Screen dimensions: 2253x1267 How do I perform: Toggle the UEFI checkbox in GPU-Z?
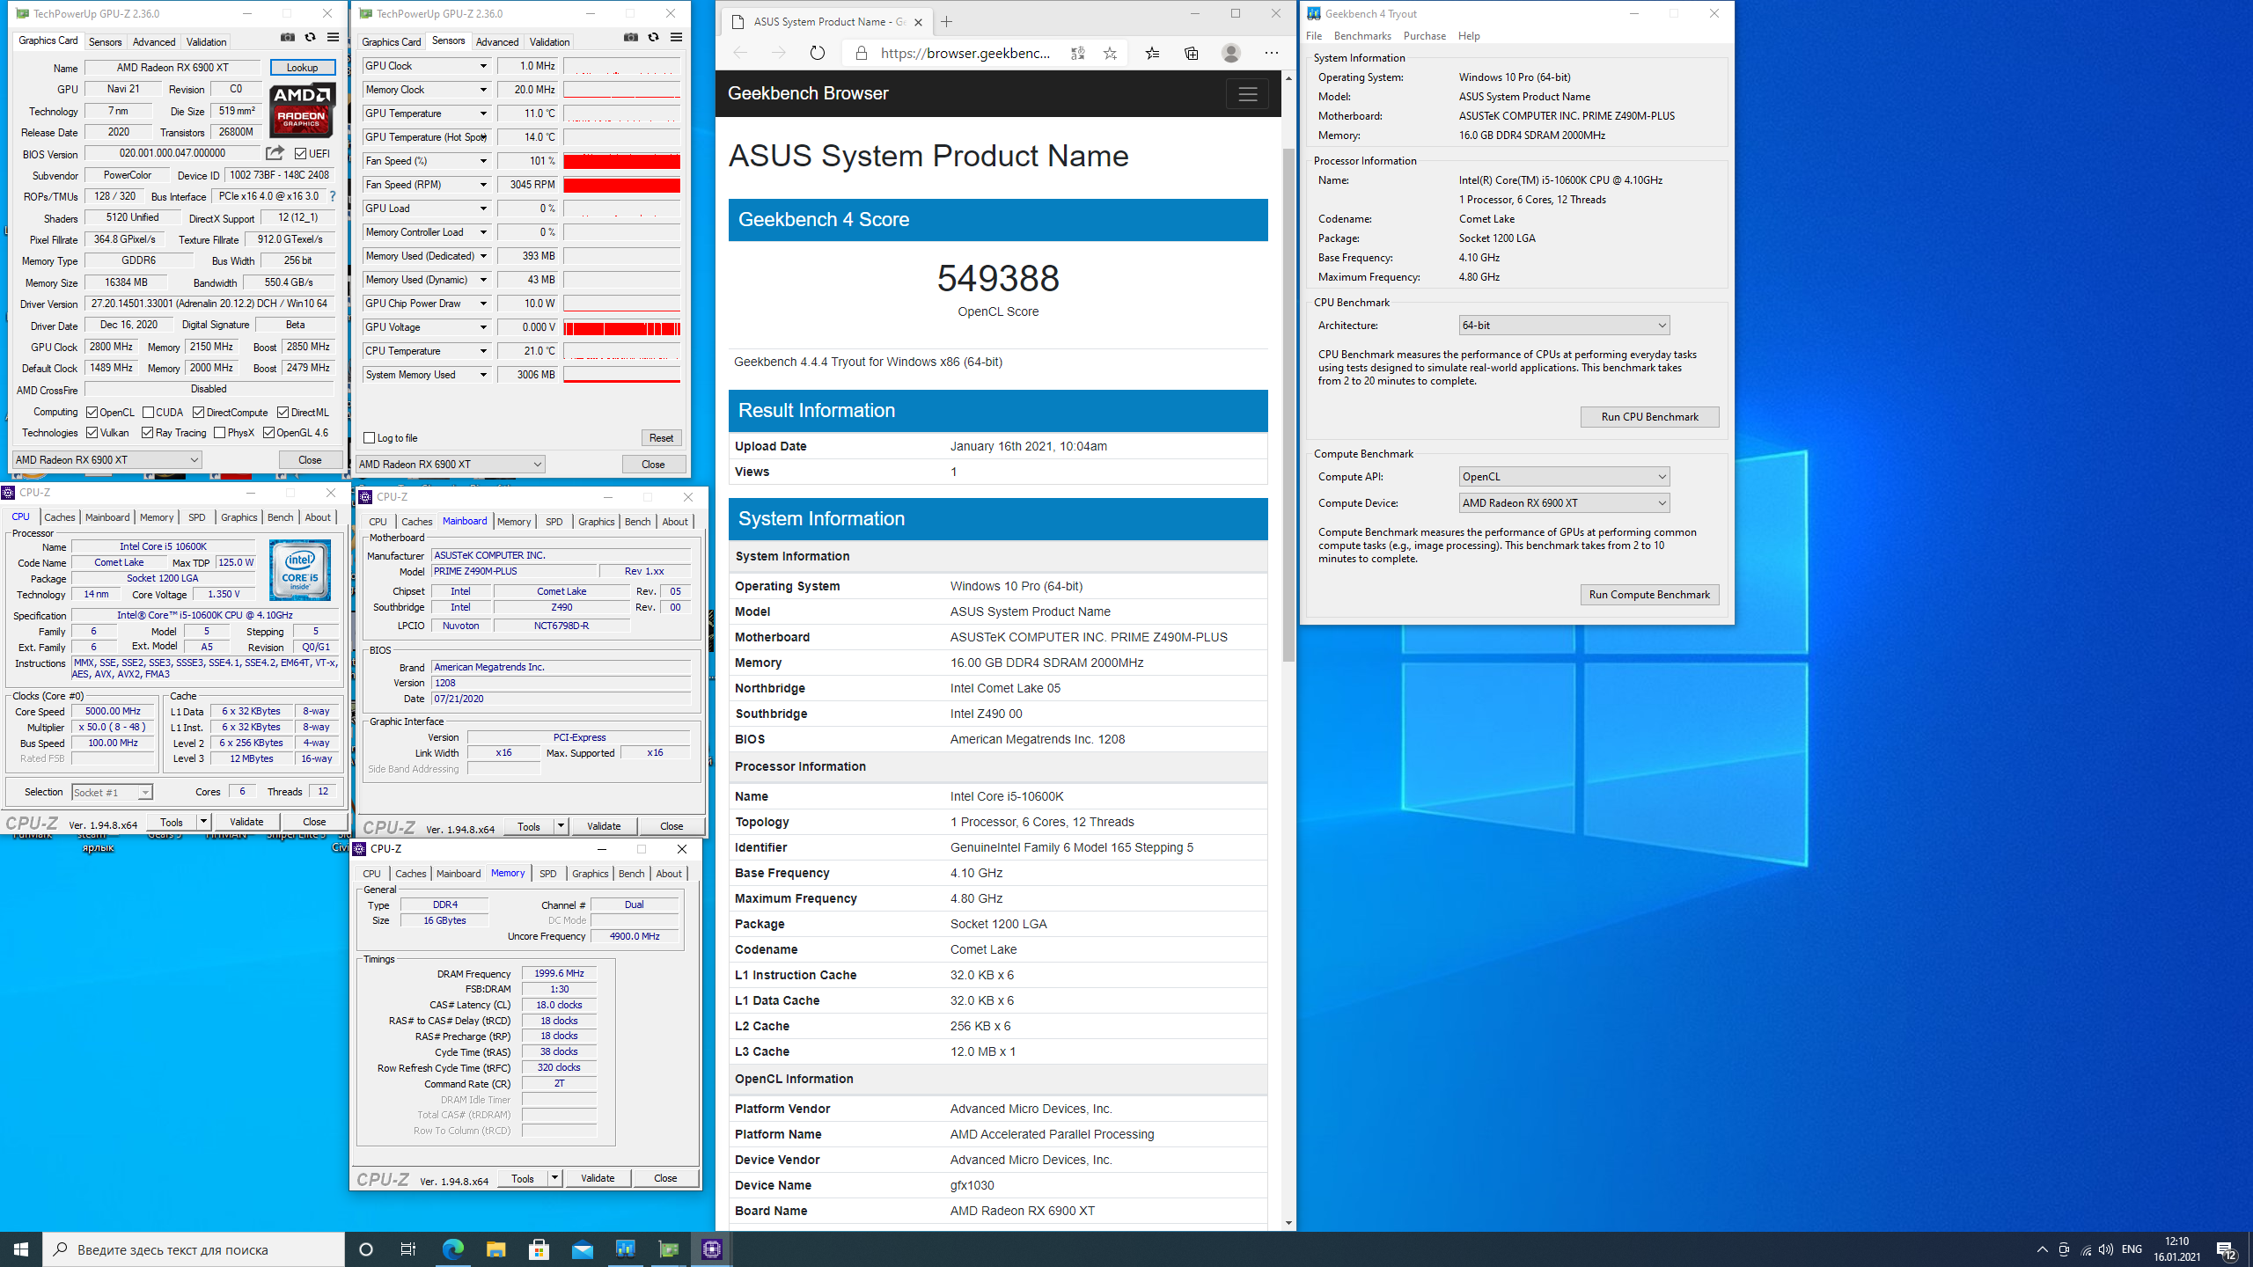tap(301, 154)
